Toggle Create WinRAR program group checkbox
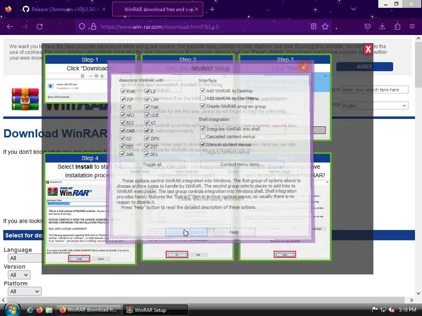 pyautogui.click(x=203, y=106)
